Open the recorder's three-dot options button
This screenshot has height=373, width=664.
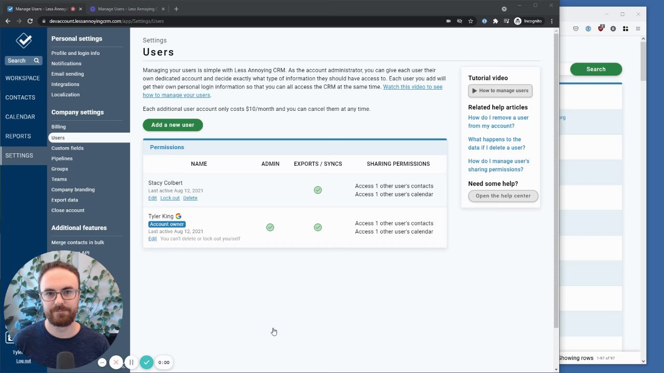tap(102, 363)
